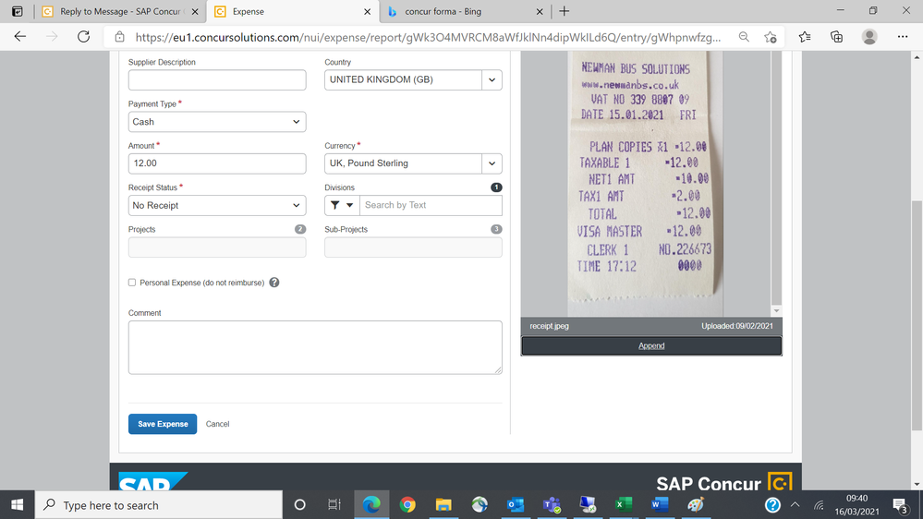Image resolution: width=923 pixels, height=519 pixels.
Task: Click into the Supplier Description field
Action: click(x=217, y=80)
